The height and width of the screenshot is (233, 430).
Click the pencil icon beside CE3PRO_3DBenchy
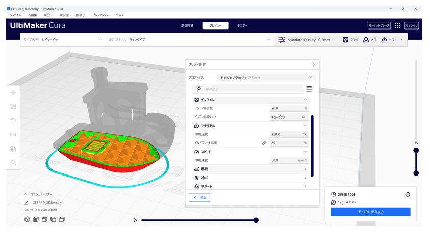click(x=26, y=202)
